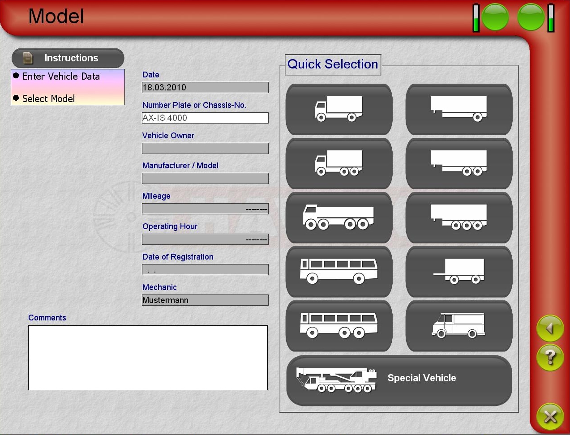Open the Instructions panel header
The image size is (570, 435).
click(68, 58)
